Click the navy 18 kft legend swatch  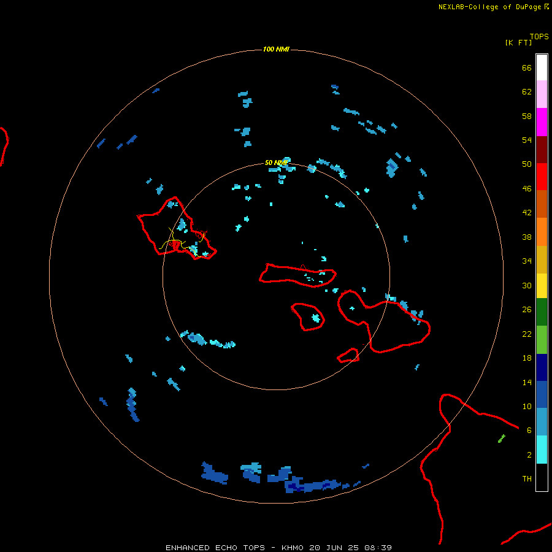(542, 367)
